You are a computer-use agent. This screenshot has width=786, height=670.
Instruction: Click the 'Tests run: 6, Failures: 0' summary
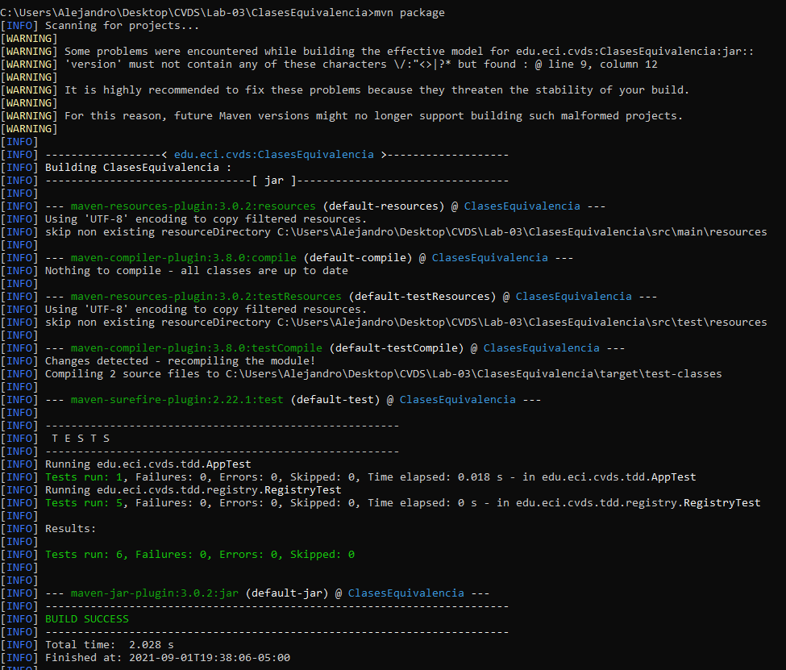[x=199, y=555]
